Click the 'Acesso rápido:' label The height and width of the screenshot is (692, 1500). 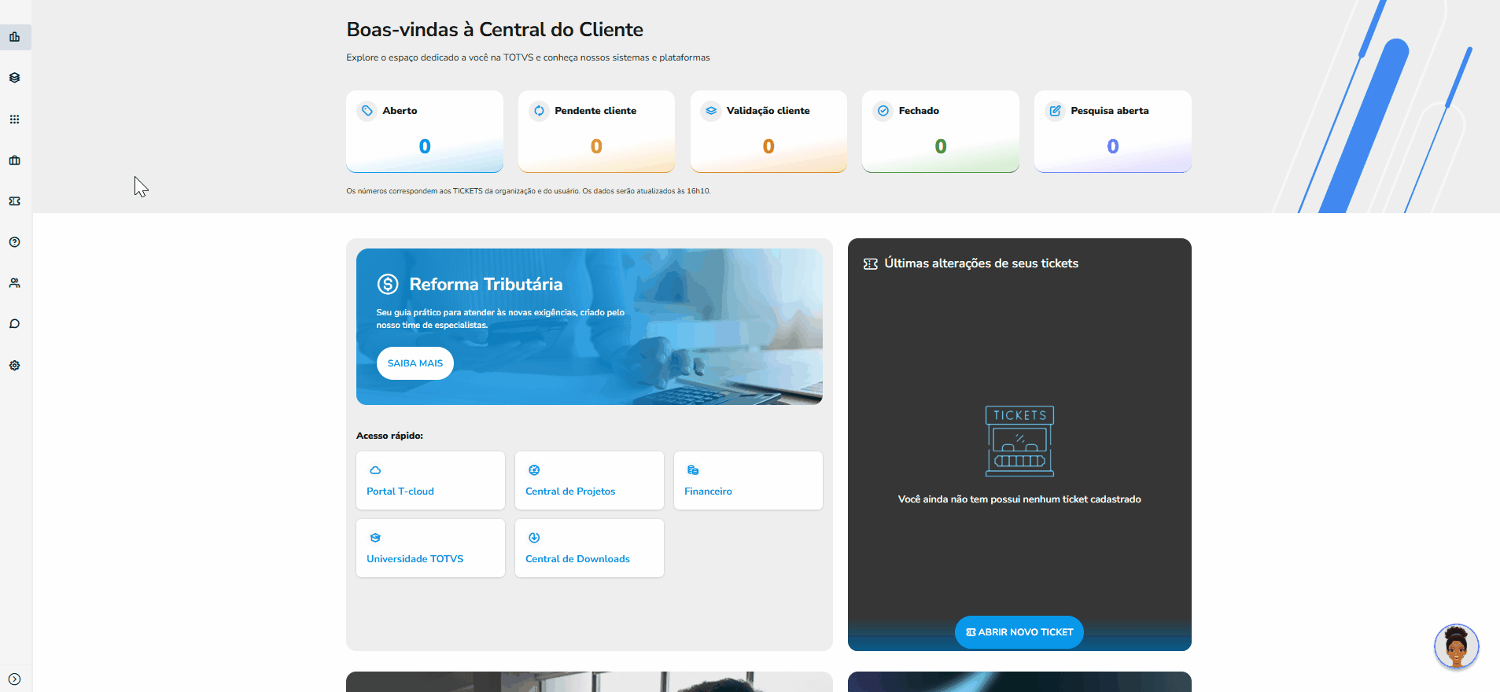389,436
